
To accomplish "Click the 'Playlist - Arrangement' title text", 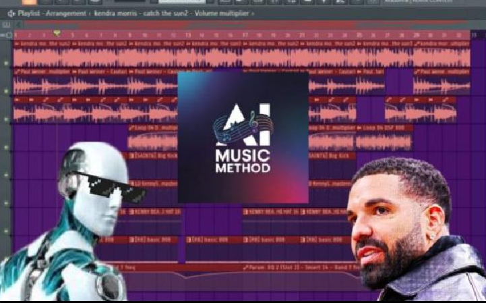I will (x=52, y=13).
